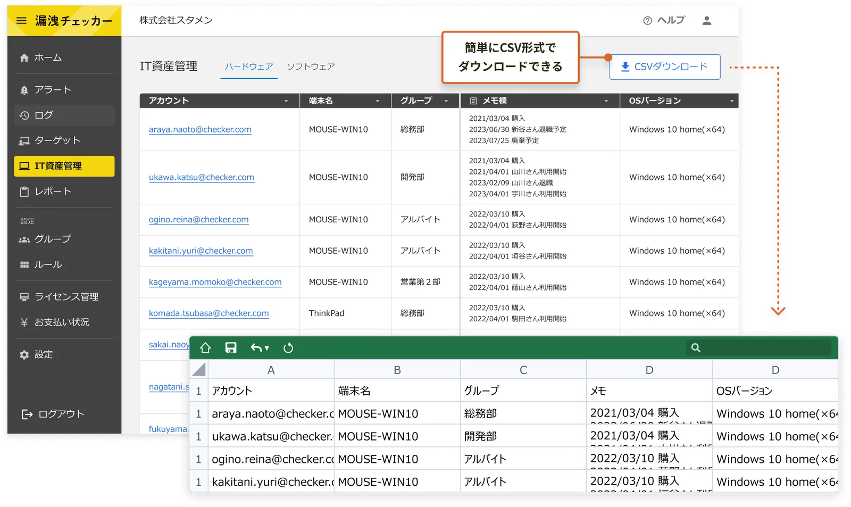Select ライセンス管理 in the sidebar
This screenshot has height=507, width=851.
click(x=64, y=297)
